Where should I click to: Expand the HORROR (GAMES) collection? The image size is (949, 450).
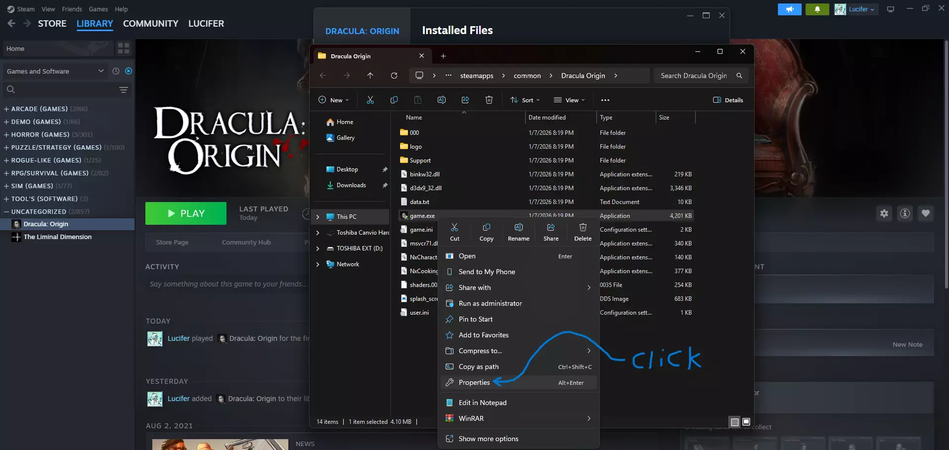point(6,134)
